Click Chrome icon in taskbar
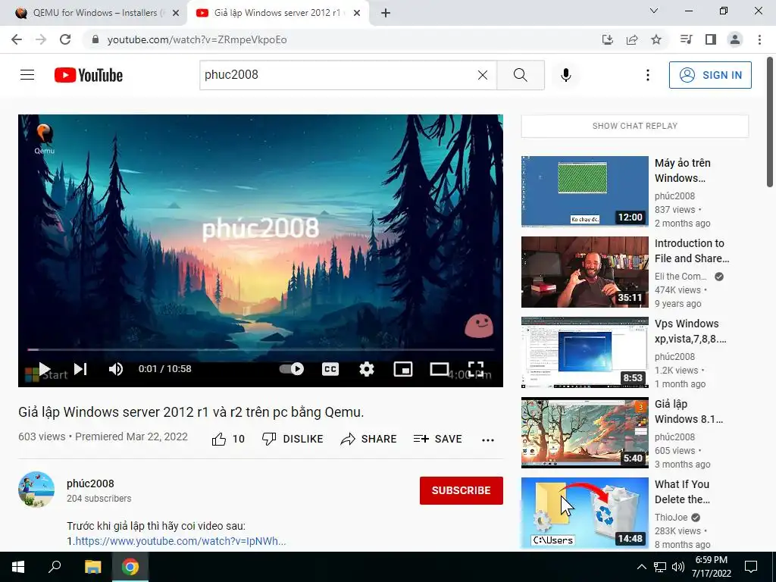Image resolution: width=776 pixels, height=582 pixels. pyautogui.click(x=130, y=567)
